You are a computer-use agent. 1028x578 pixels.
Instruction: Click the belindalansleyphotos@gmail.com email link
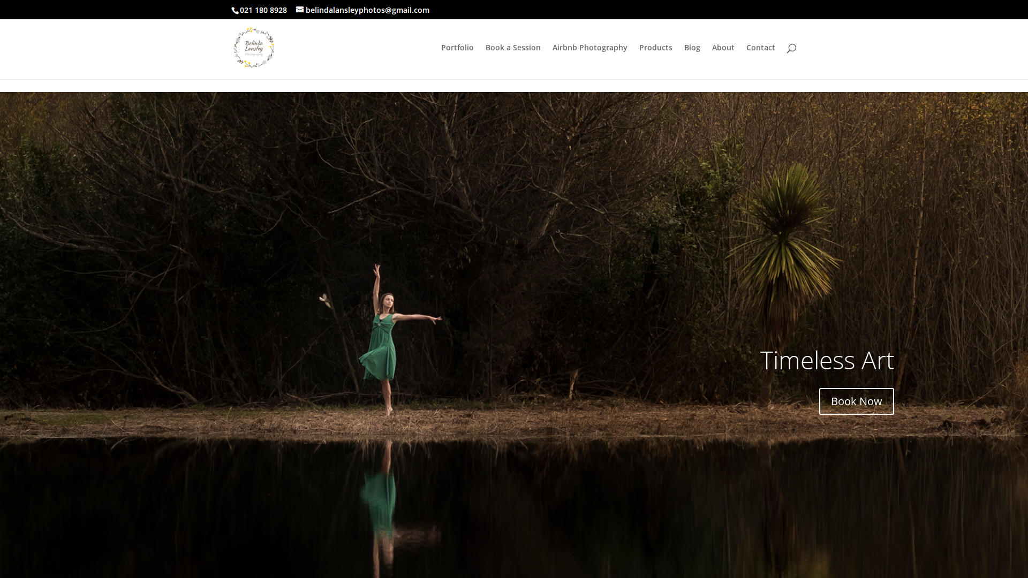[x=367, y=10]
